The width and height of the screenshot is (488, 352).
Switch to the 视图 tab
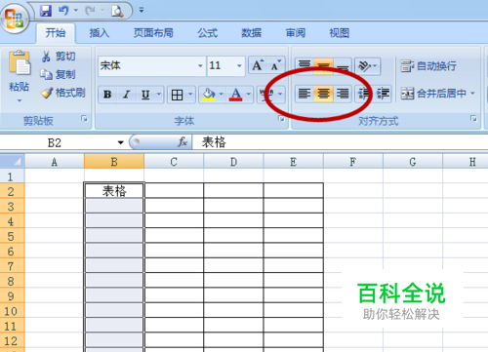tap(340, 33)
